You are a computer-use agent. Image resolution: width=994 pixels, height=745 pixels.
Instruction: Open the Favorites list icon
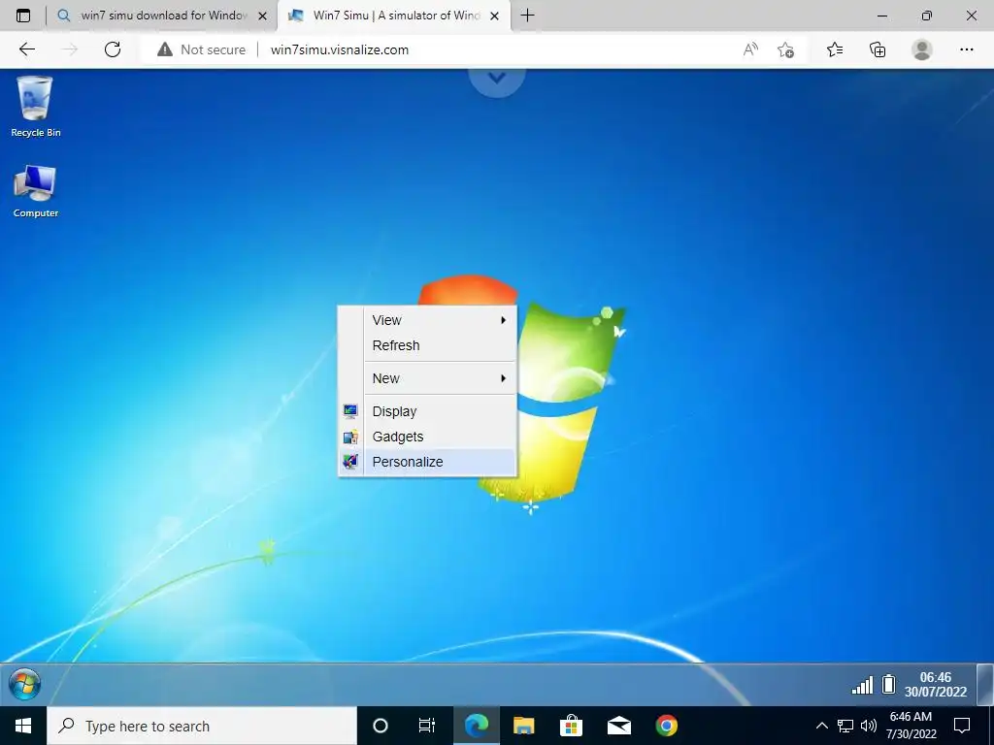click(835, 49)
